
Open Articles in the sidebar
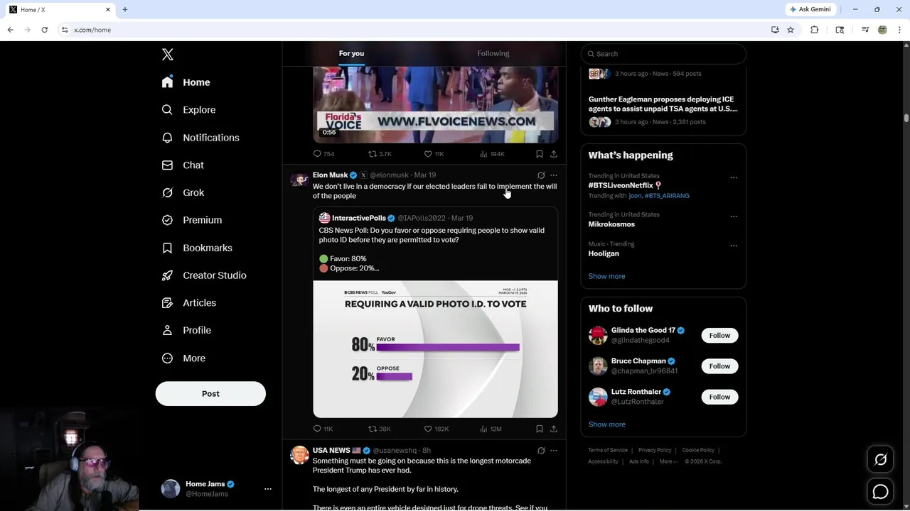click(x=189, y=303)
